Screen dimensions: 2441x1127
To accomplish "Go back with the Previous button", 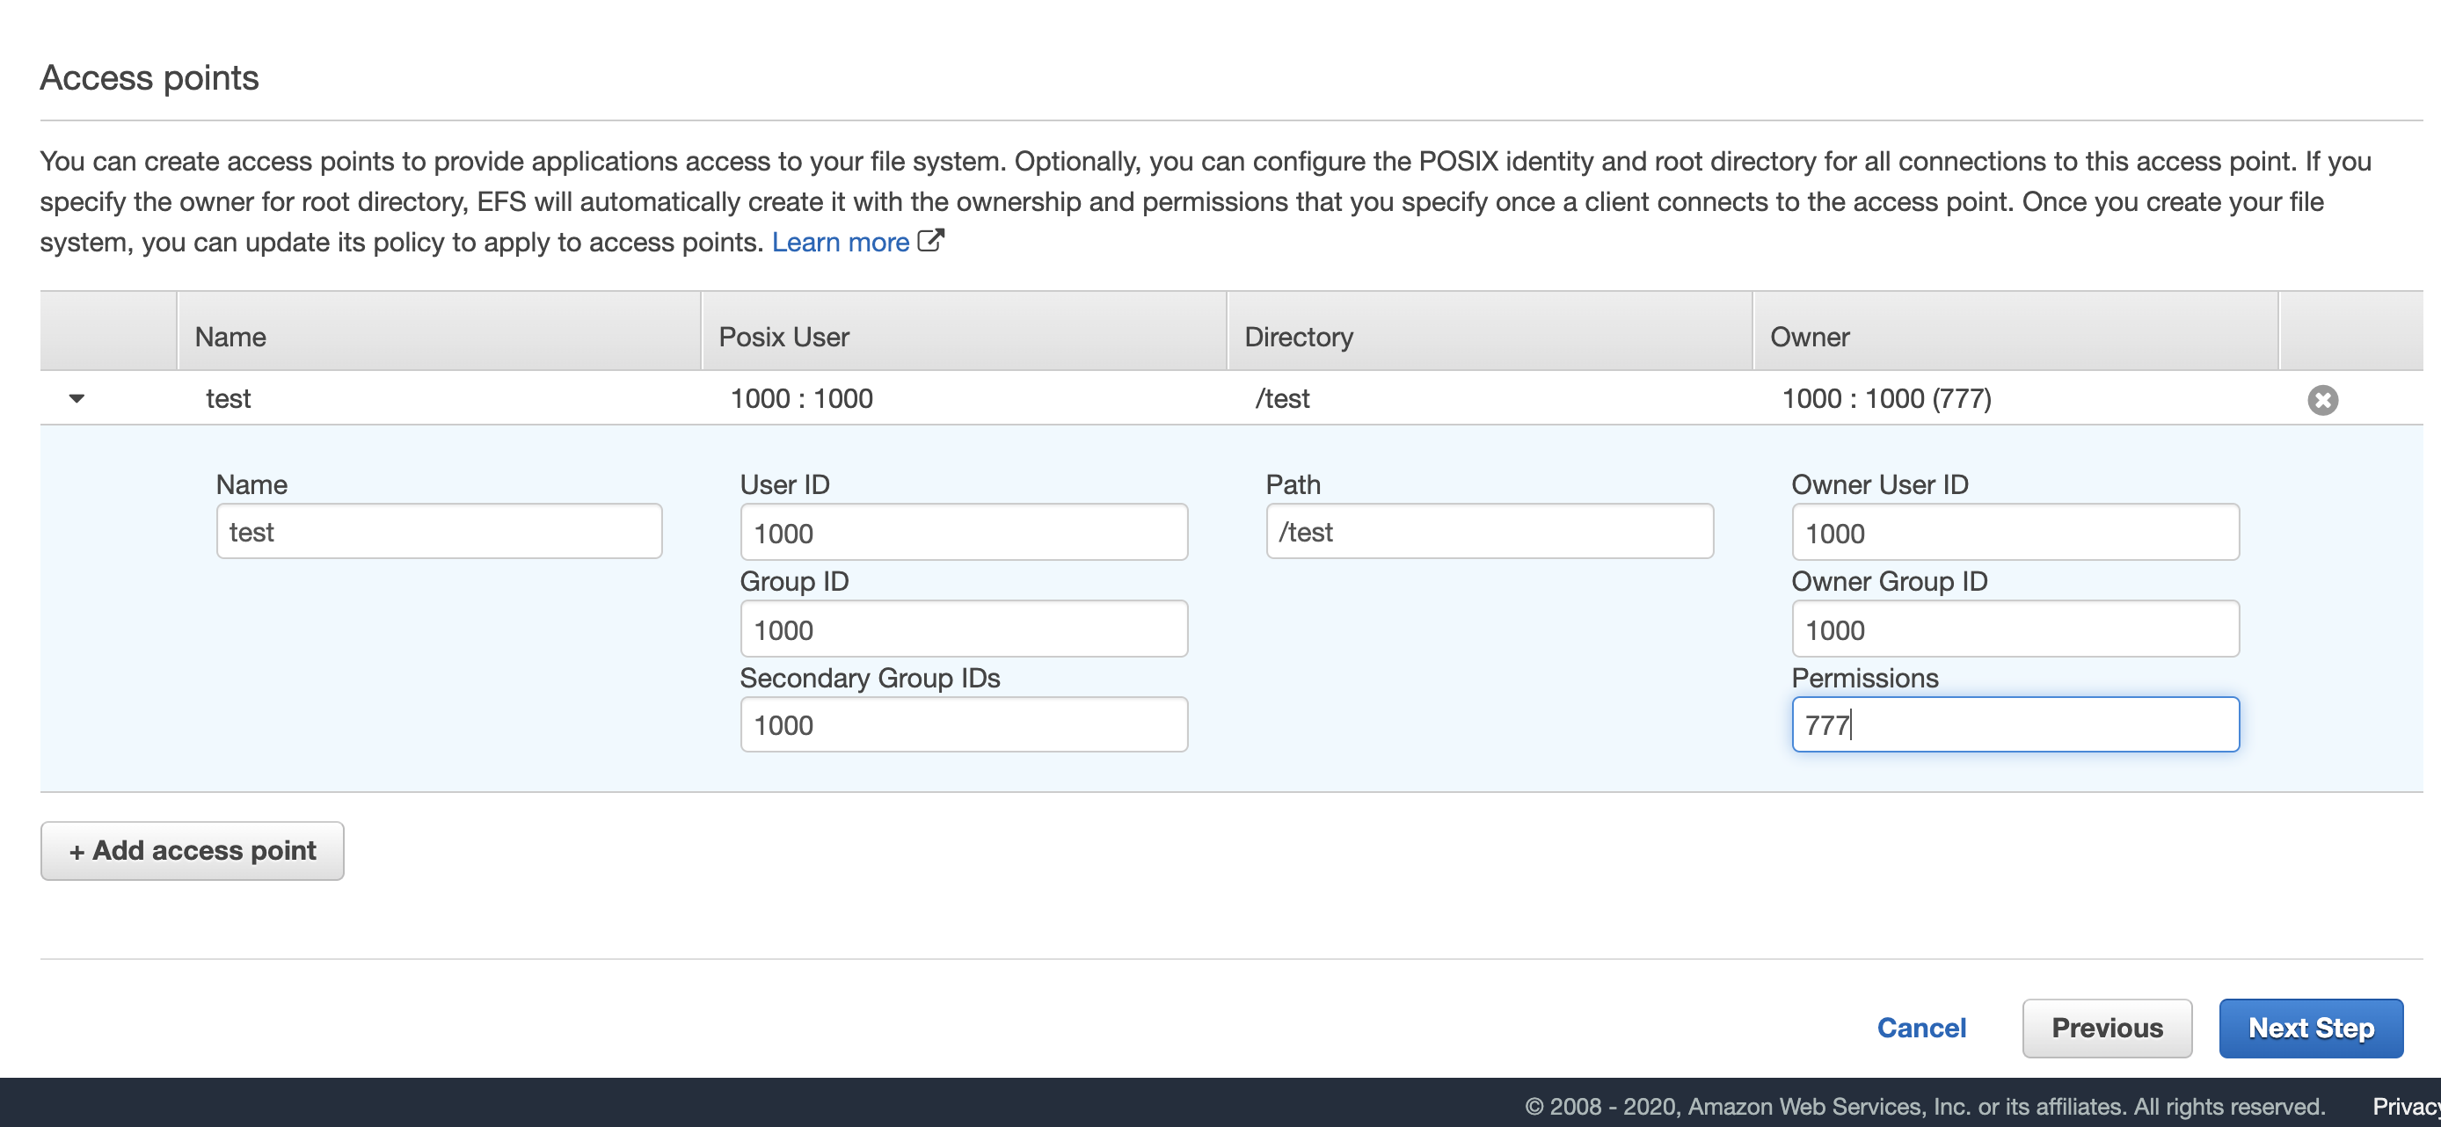I will tap(2107, 1028).
